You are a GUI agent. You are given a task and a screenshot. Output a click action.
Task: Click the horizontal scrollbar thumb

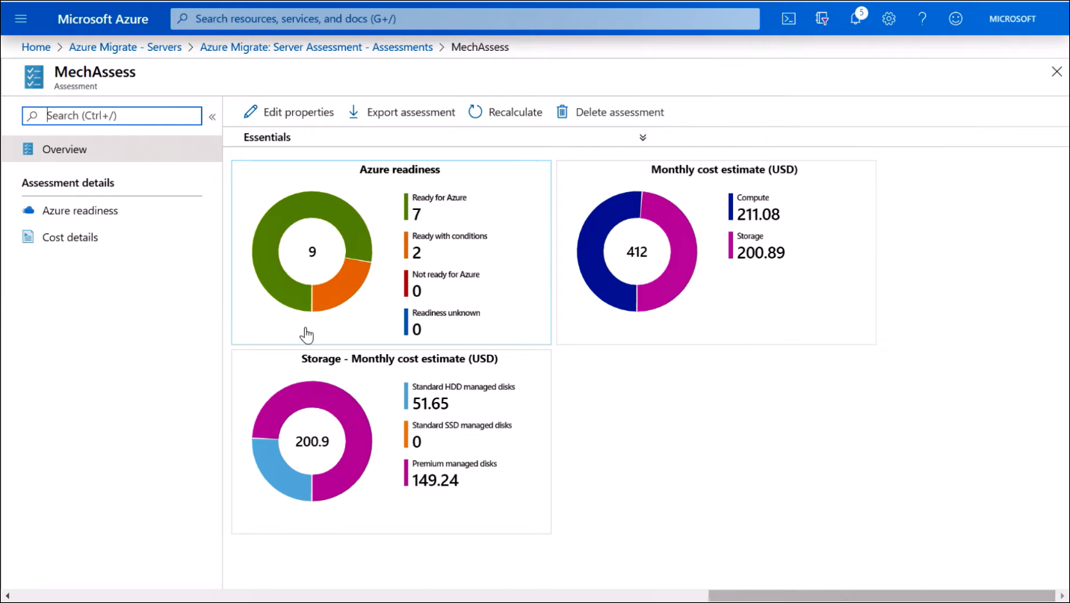pos(880,596)
